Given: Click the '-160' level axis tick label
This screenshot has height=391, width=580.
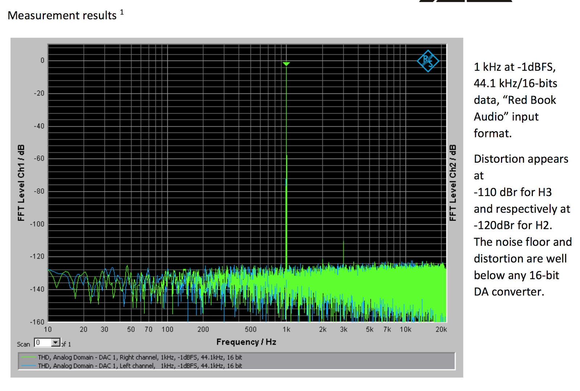Looking at the screenshot, I should (x=37, y=322).
